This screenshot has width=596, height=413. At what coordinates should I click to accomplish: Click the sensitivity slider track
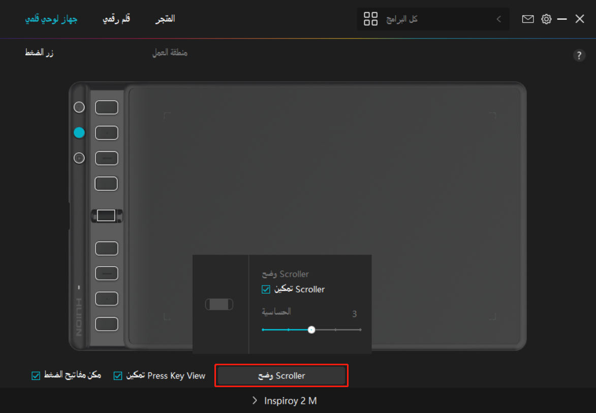tap(335, 330)
